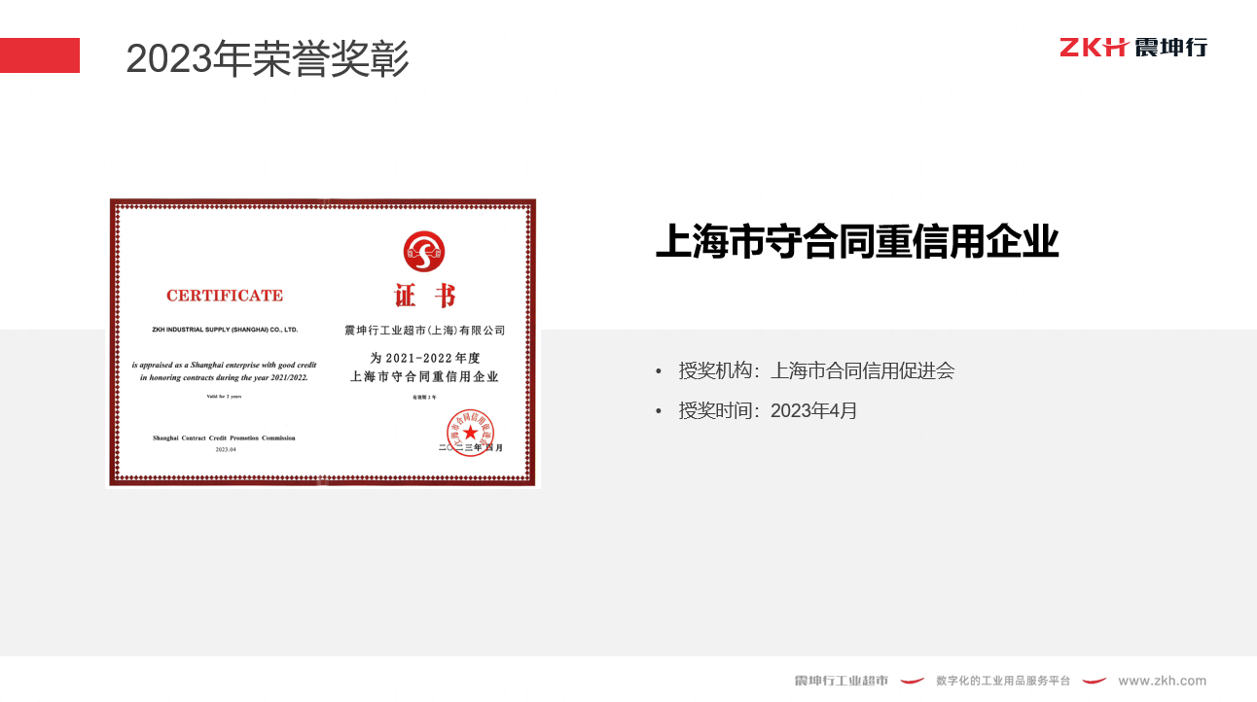The image size is (1257, 702).
Task: Click the red emblem on the certificate
Action: 424,252
